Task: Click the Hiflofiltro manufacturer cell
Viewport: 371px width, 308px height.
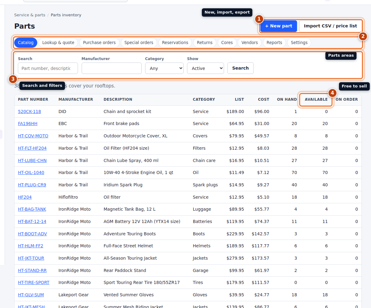Action: tap(68, 197)
